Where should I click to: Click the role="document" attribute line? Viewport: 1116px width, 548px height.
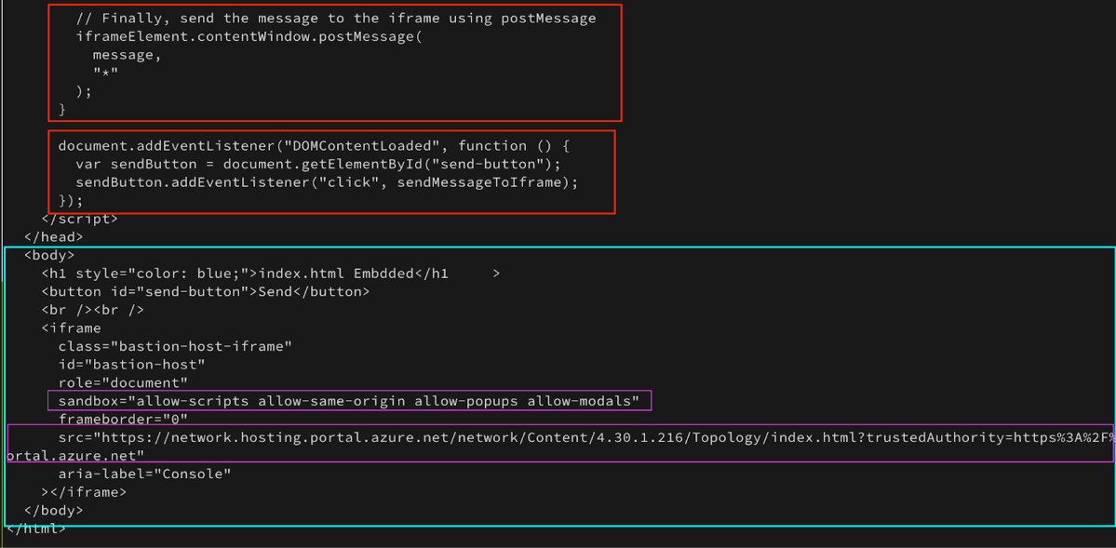click(123, 383)
